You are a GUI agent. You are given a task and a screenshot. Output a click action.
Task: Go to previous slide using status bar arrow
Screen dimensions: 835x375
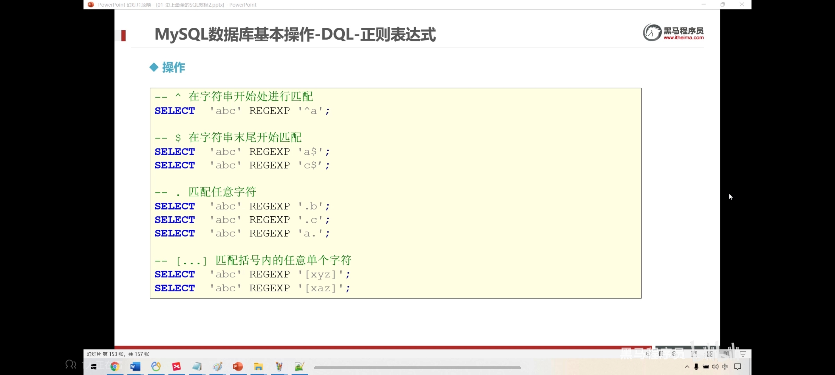click(648, 354)
